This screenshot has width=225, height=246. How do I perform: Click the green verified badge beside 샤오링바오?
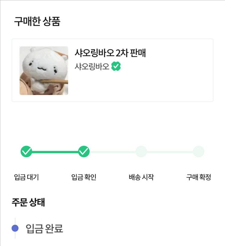pyautogui.click(x=116, y=66)
